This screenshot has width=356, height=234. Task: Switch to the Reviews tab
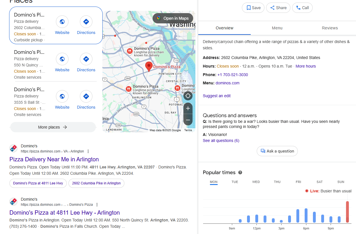pos(330,28)
